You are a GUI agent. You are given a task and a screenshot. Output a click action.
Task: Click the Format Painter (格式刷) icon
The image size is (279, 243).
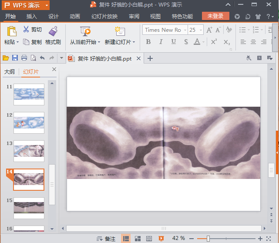pyautogui.click(x=53, y=31)
